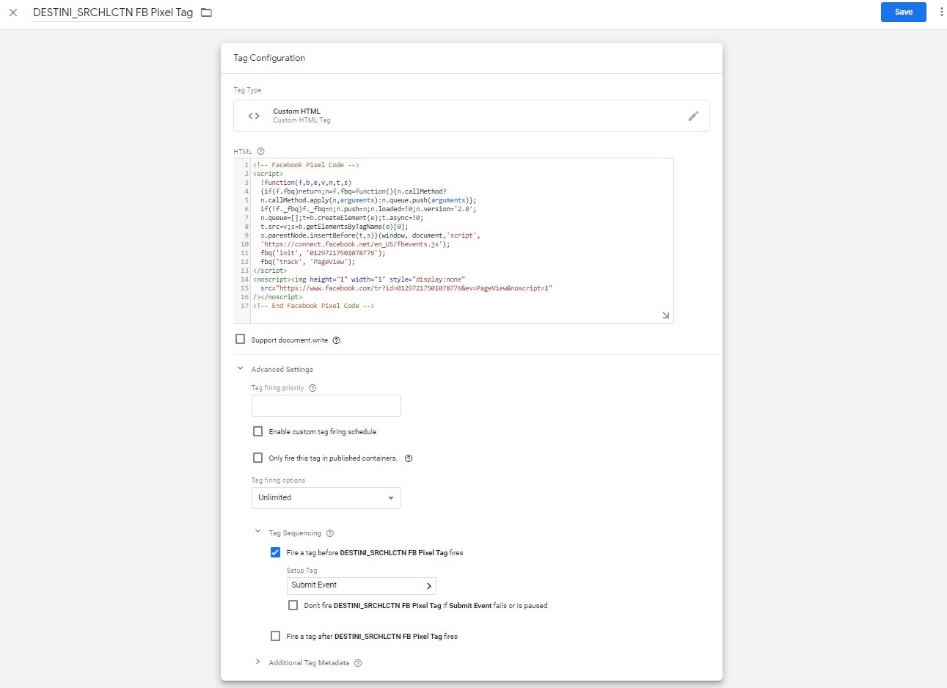This screenshot has width=947, height=688.
Task: Collapse the Tag Sequencing section
Action: tap(257, 532)
